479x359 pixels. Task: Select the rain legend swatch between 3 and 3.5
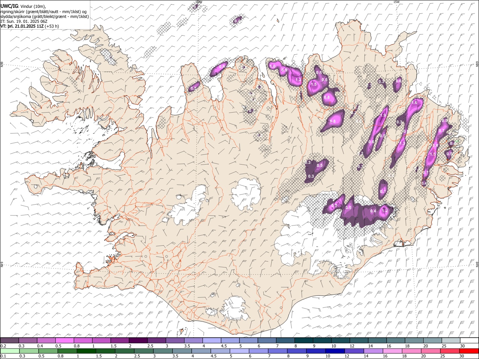[162, 351]
